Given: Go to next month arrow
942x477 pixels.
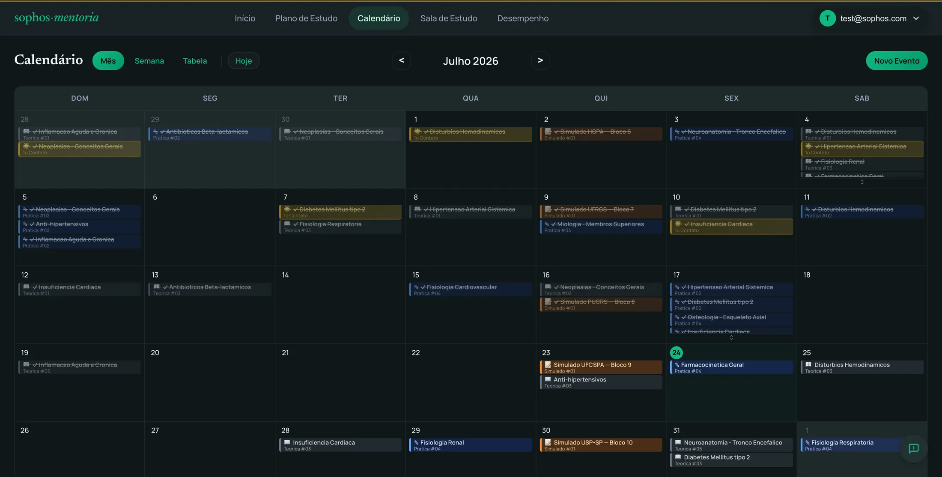Looking at the screenshot, I should click(x=540, y=60).
